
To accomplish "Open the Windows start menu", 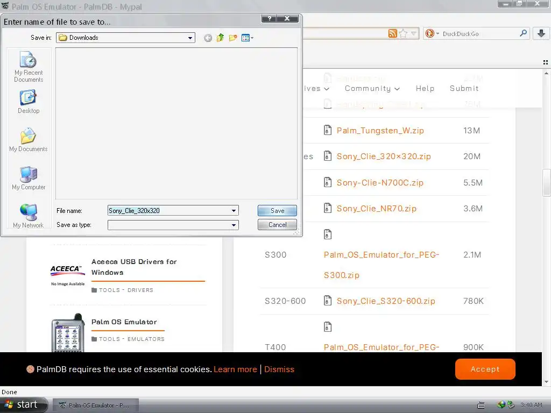I will 23,405.
